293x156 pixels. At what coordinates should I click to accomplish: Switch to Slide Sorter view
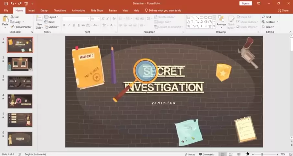click(231, 154)
